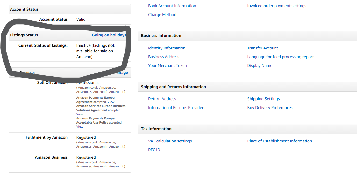Viewport: 357px width, 177px height.
Task: Click the Going on holidays link
Action: [109, 35]
